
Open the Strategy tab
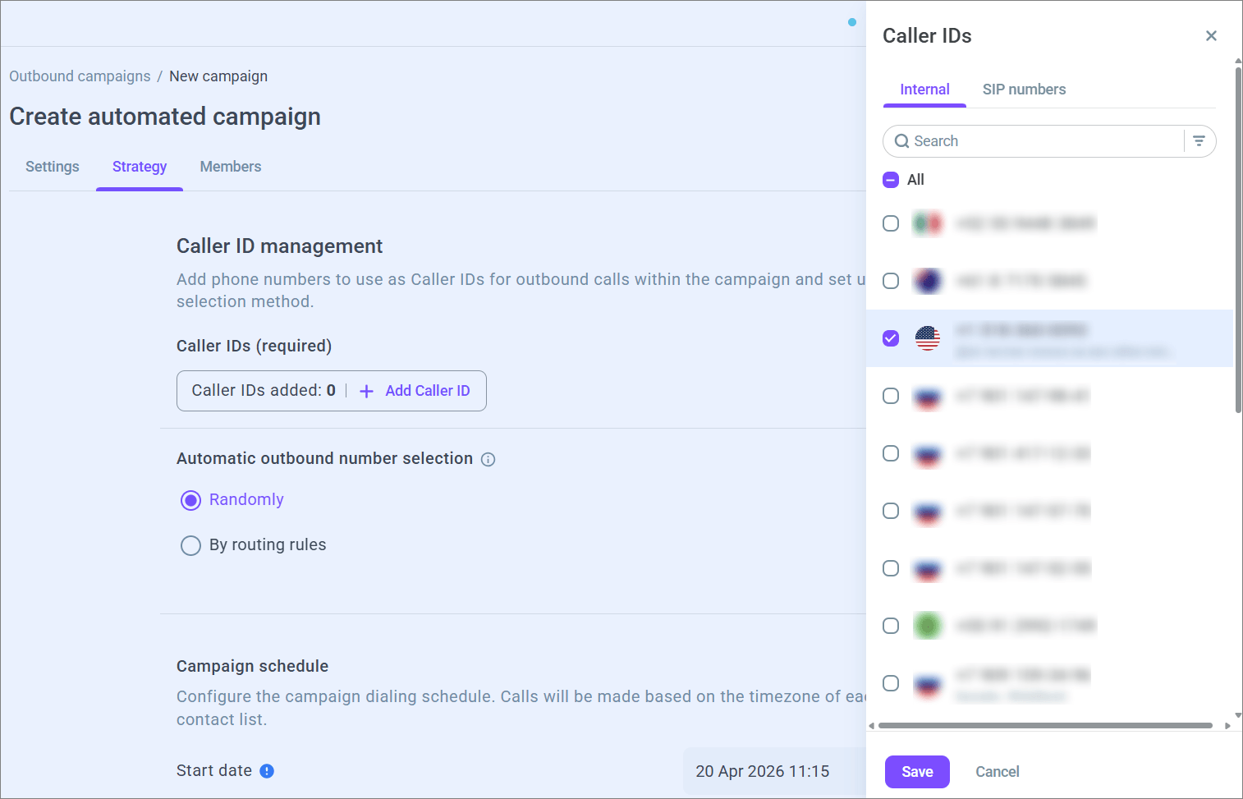coord(140,167)
